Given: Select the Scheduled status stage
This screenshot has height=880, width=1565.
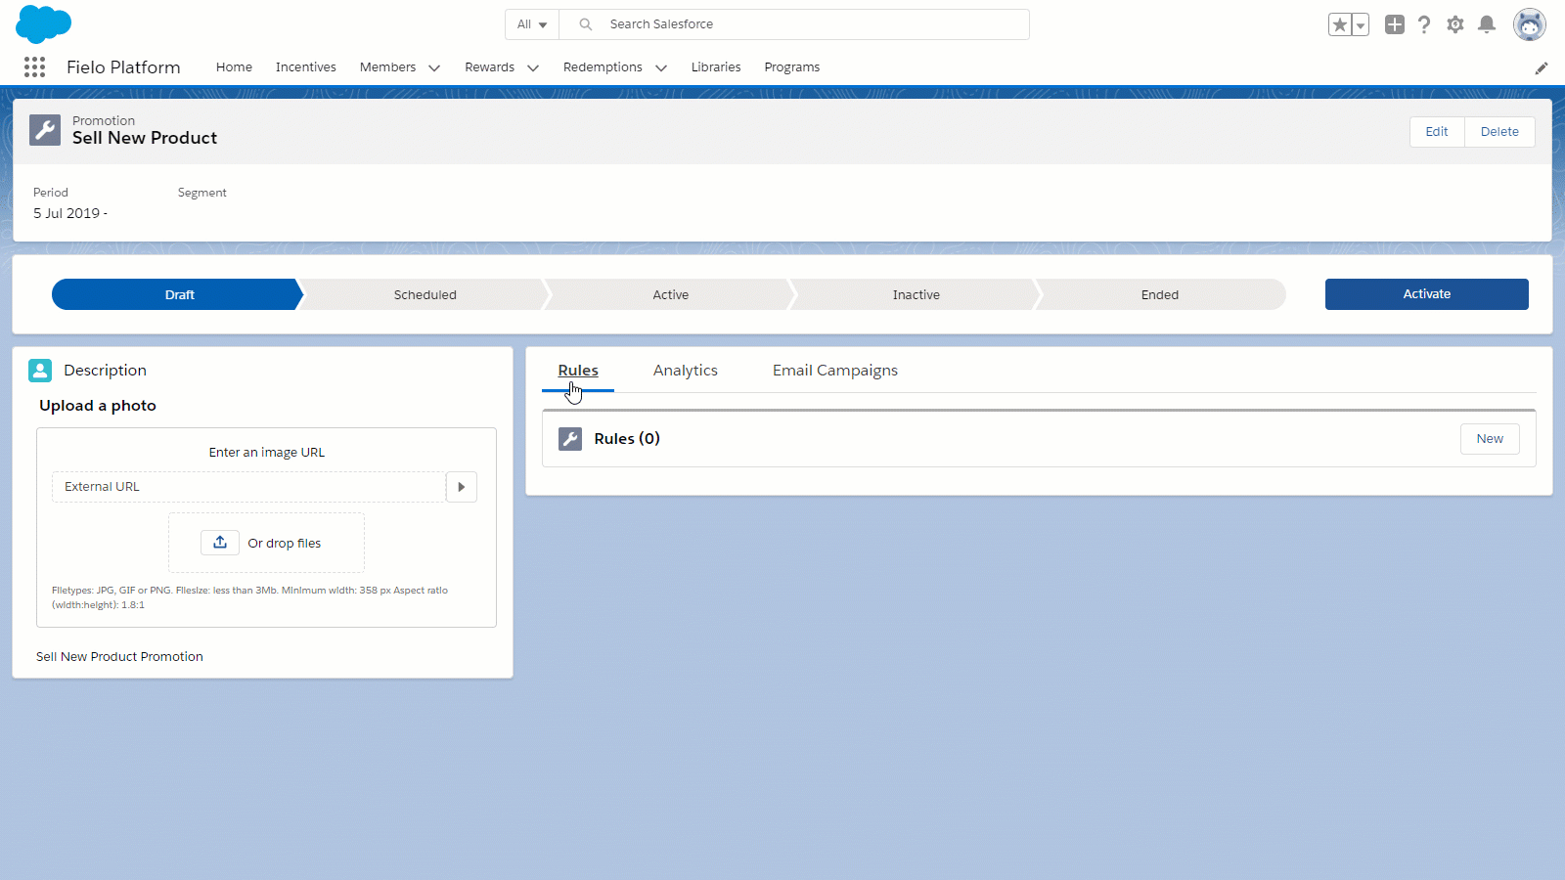Looking at the screenshot, I should (x=425, y=294).
